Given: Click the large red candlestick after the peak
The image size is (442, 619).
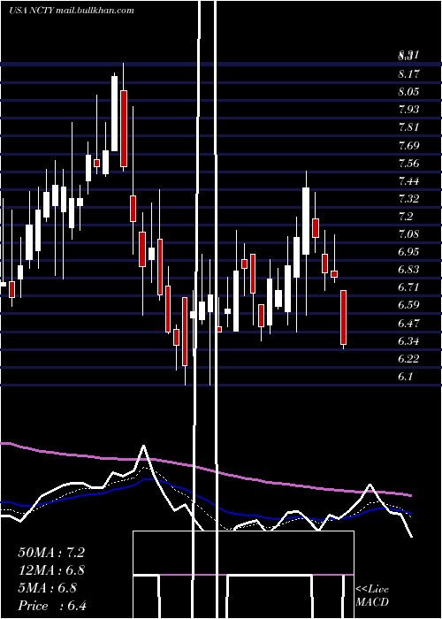Looking at the screenshot, I should tap(124, 129).
